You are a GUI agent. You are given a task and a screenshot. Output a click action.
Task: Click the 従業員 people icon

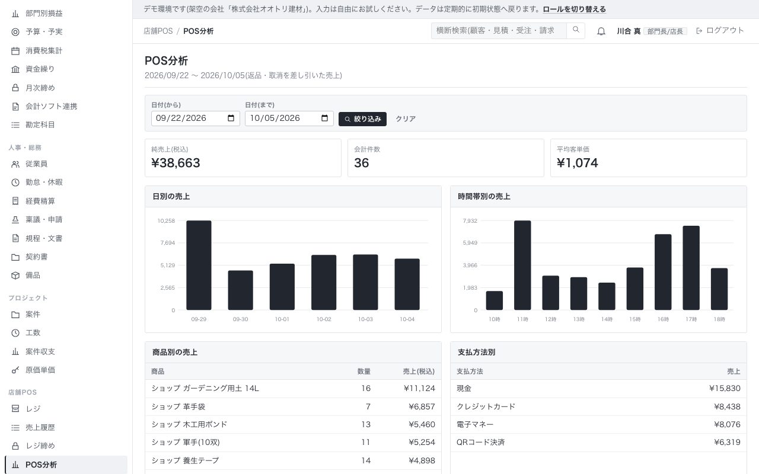pos(15,164)
